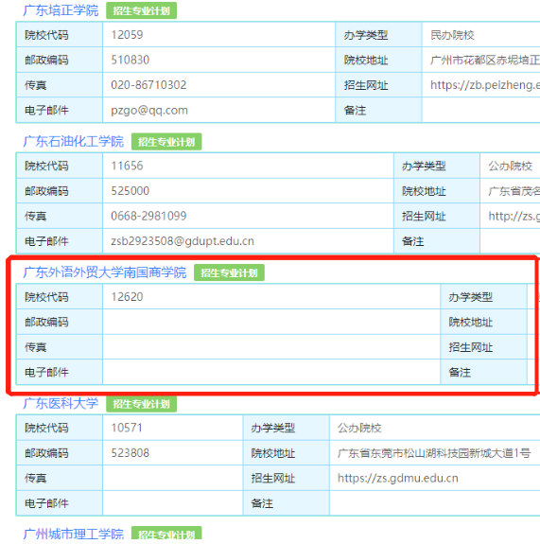Select postal code 525000
The width and height of the screenshot is (540, 544).
click(x=131, y=191)
